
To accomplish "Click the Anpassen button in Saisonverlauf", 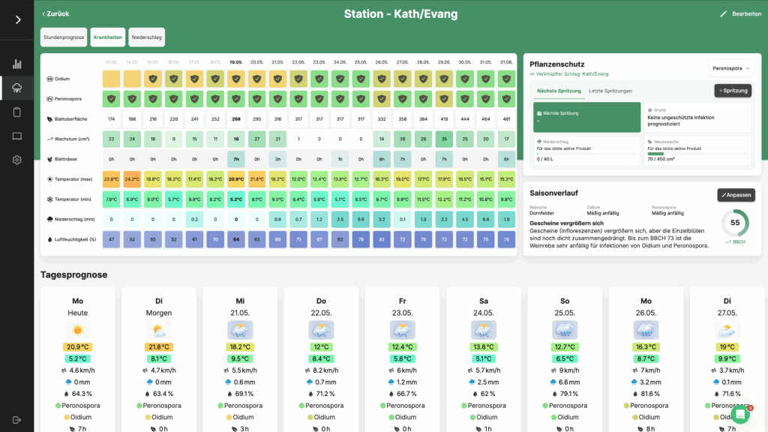I will pos(735,195).
